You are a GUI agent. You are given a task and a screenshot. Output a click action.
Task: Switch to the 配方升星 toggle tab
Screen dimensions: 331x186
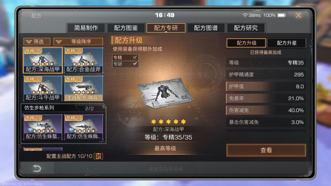tap(287, 43)
